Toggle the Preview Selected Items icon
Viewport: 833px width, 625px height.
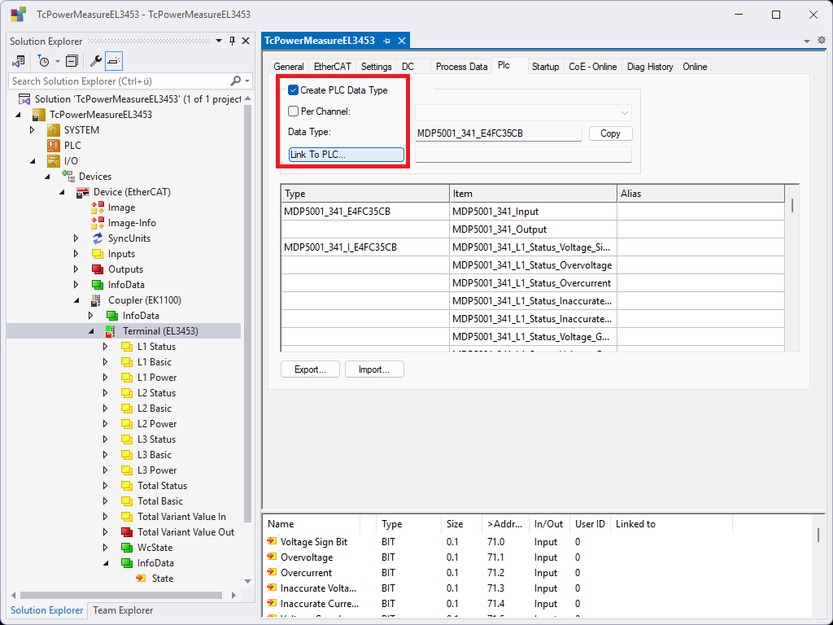[x=114, y=61]
